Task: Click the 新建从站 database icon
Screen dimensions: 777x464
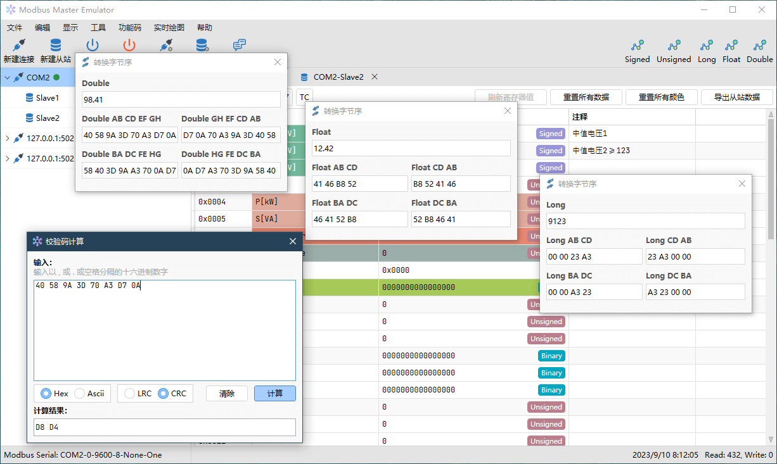Action: [56, 45]
